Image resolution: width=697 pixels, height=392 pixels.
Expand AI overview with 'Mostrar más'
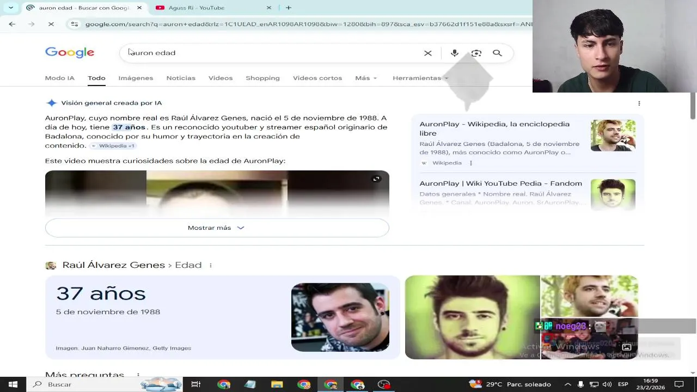tap(217, 228)
